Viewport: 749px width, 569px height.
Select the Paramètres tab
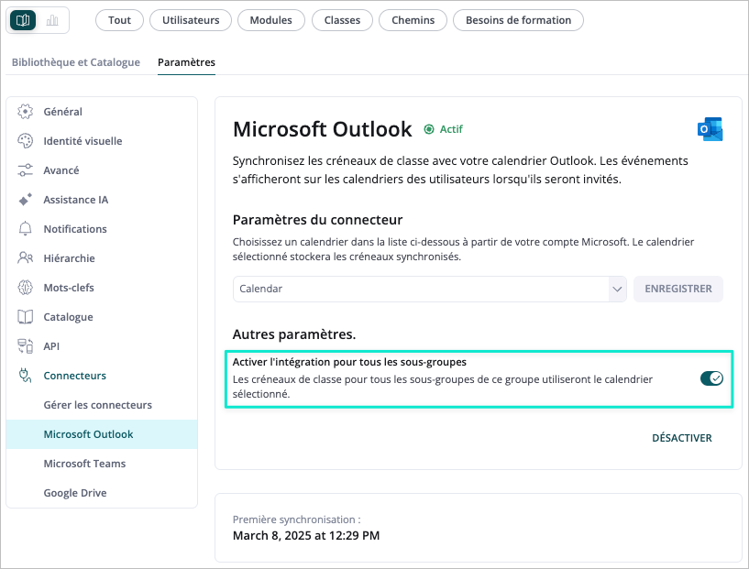(186, 62)
